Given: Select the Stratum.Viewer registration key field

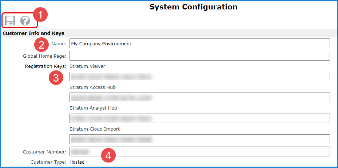Looking at the screenshot, I should pyautogui.click(x=200, y=77).
